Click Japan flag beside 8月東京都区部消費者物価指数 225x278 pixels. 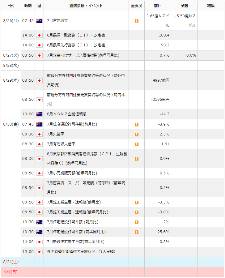pos(39,159)
